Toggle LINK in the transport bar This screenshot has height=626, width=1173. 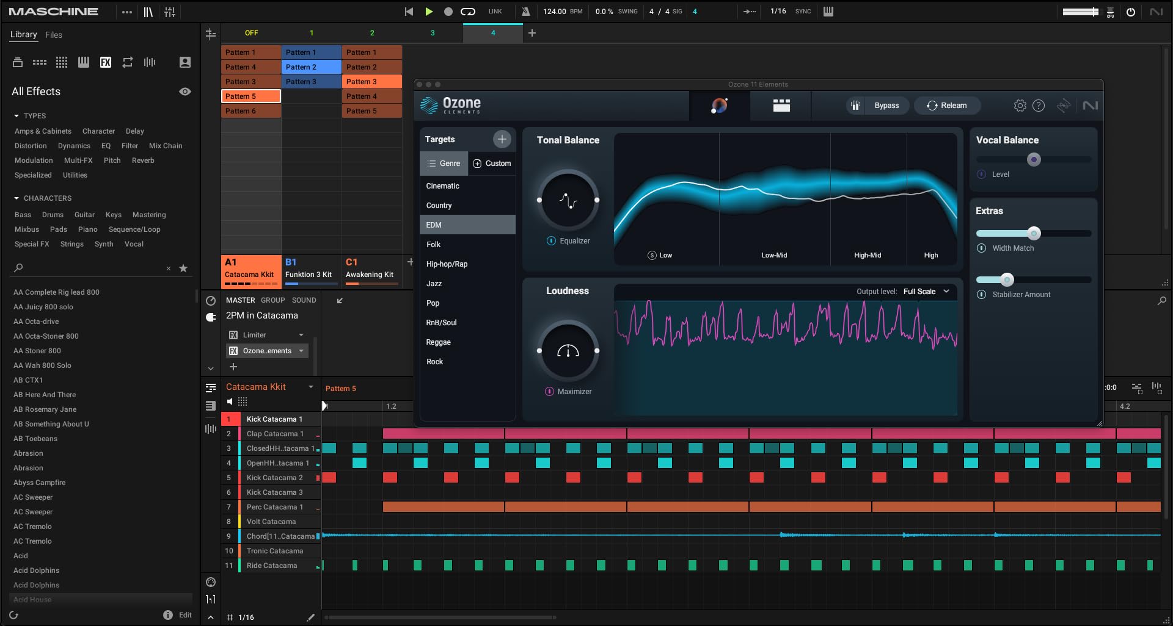tap(495, 11)
